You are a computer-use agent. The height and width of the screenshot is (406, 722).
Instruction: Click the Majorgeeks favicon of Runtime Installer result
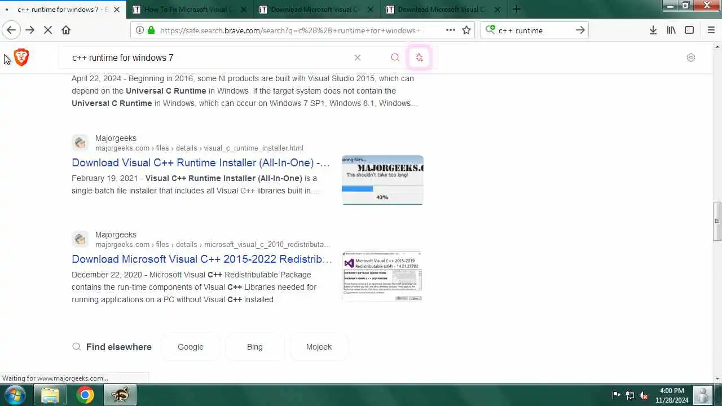tap(80, 143)
